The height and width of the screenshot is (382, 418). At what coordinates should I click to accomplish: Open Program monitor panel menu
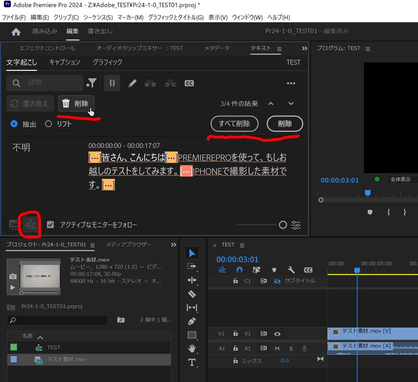coord(368,49)
